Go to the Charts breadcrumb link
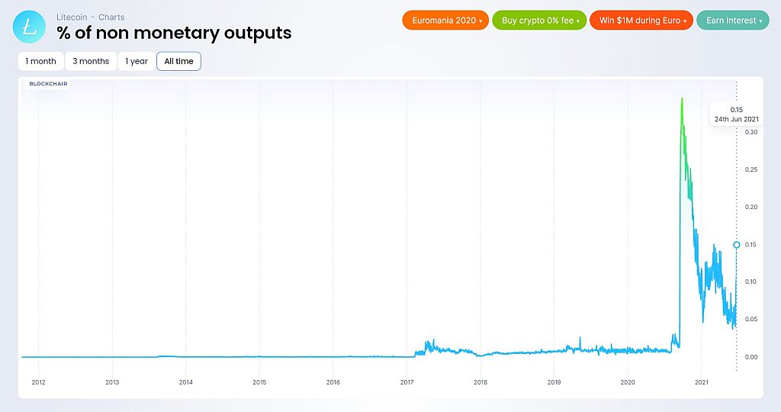 click(x=111, y=17)
